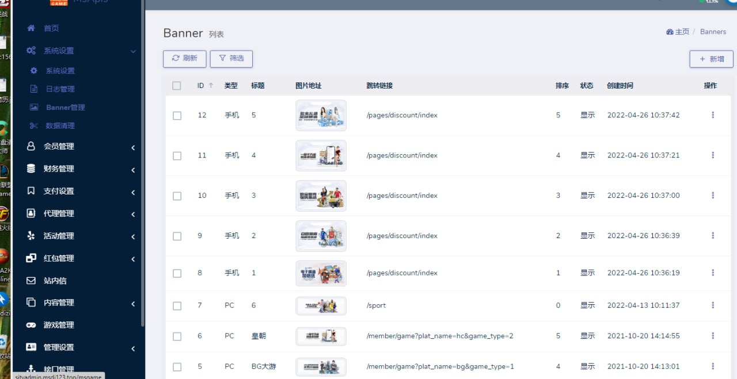This screenshot has height=379, width=737.
Task: Click the 游戏管理 gamepad icon
Action: [x=31, y=325]
